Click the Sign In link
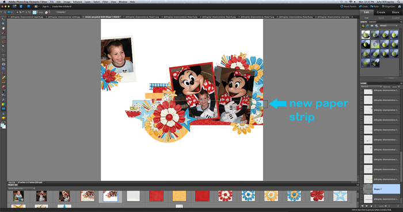This screenshot has height=212, width=403. tap(45, 6)
